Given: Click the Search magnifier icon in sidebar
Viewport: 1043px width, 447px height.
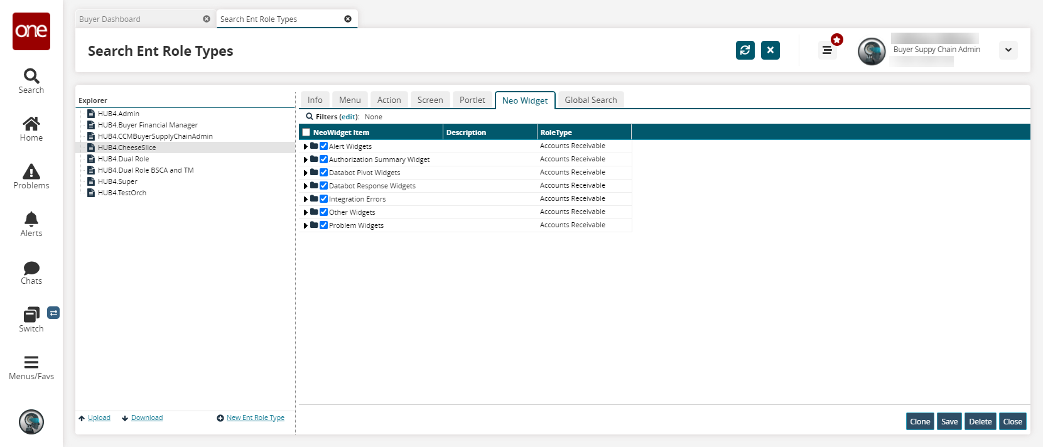Looking at the screenshot, I should click(x=31, y=76).
